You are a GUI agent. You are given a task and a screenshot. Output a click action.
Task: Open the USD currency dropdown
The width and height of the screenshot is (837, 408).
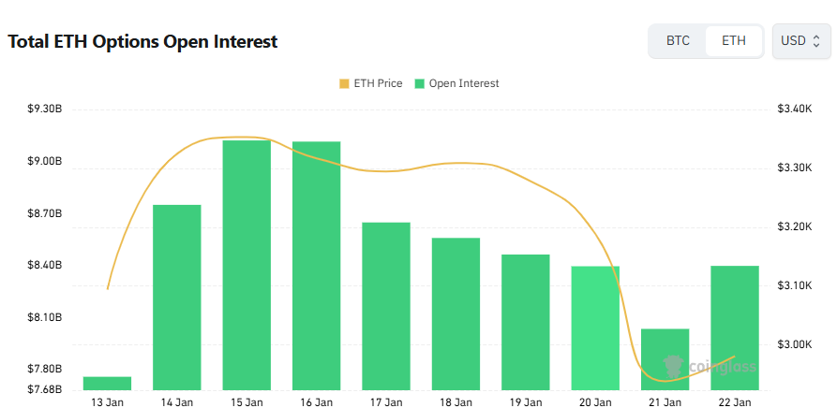[x=801, y=41]
